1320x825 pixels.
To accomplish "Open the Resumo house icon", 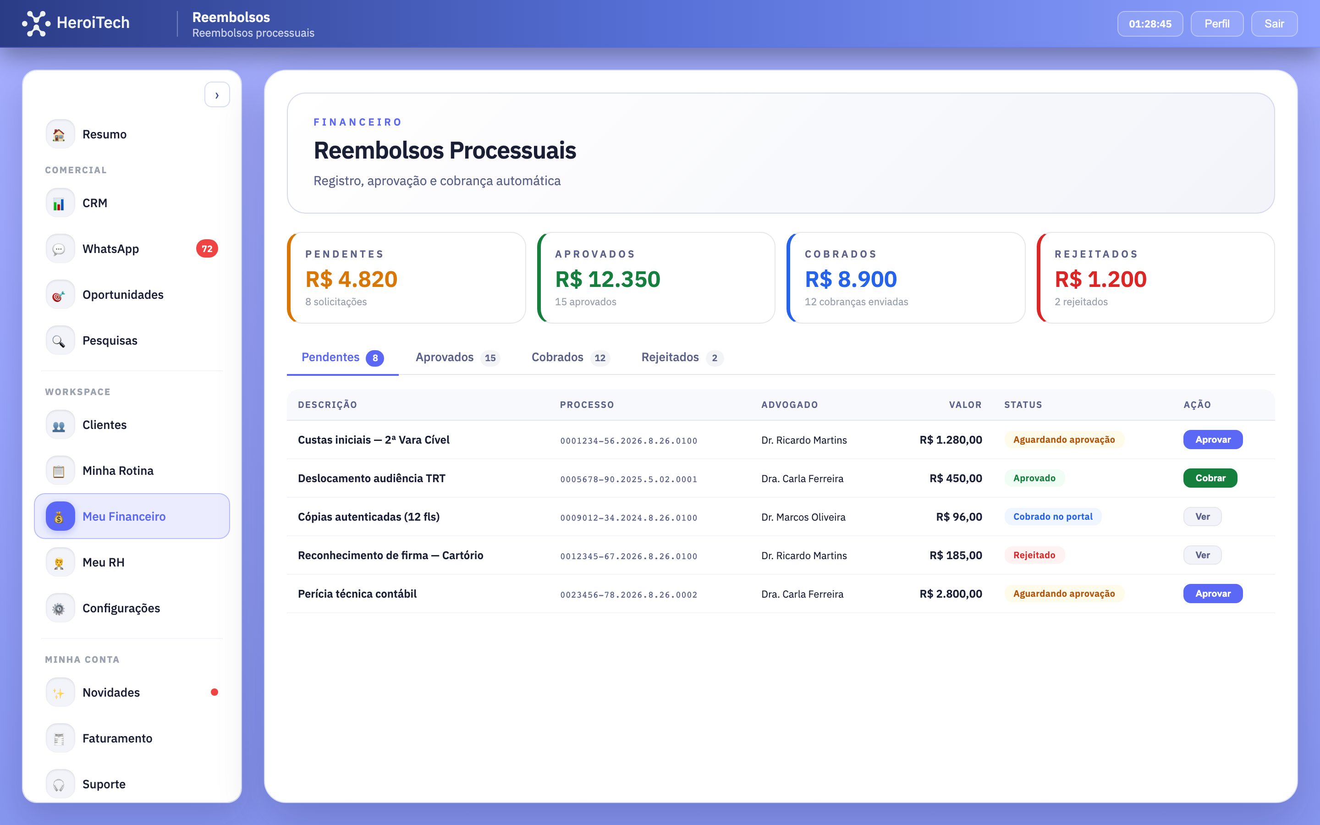I will [x=60, y=134].
